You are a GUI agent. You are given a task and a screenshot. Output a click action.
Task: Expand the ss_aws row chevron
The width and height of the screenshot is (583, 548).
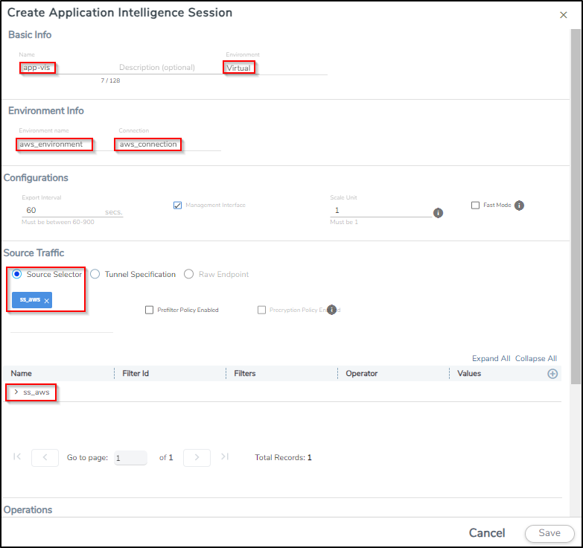[16, 392]
